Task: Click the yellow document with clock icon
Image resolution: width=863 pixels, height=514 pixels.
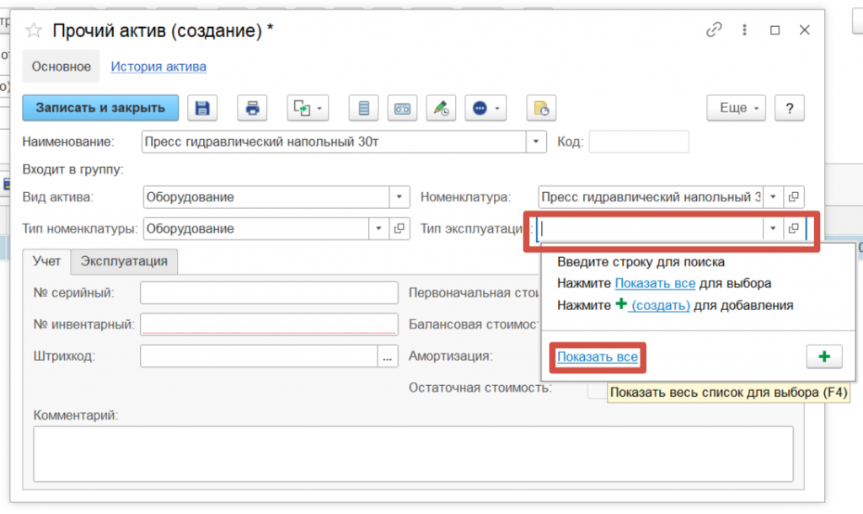Action: click(540, 108)
